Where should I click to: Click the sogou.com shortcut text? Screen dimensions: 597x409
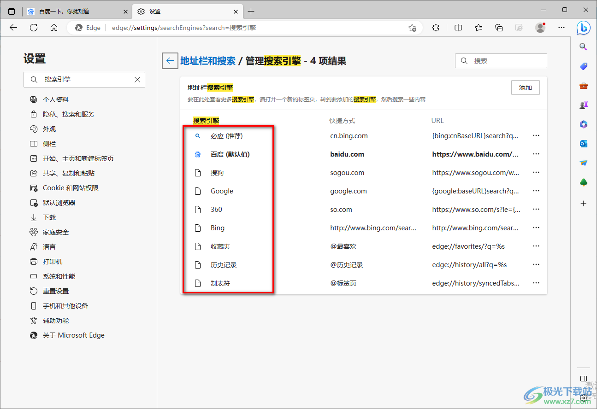tap(347, 173)
